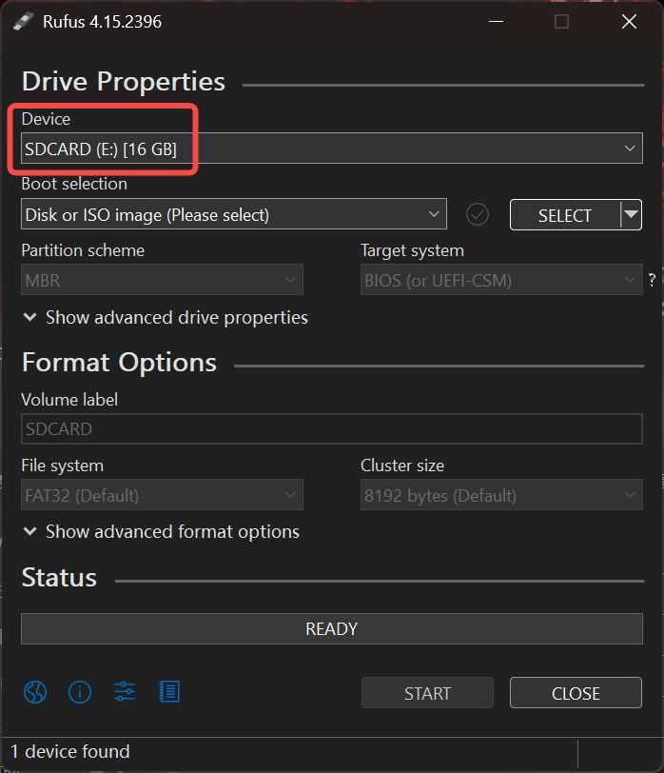Image resolution: width=664 pixels, height=773 pixels.
Task: Click the SELECT button
Action: point(565,214)
